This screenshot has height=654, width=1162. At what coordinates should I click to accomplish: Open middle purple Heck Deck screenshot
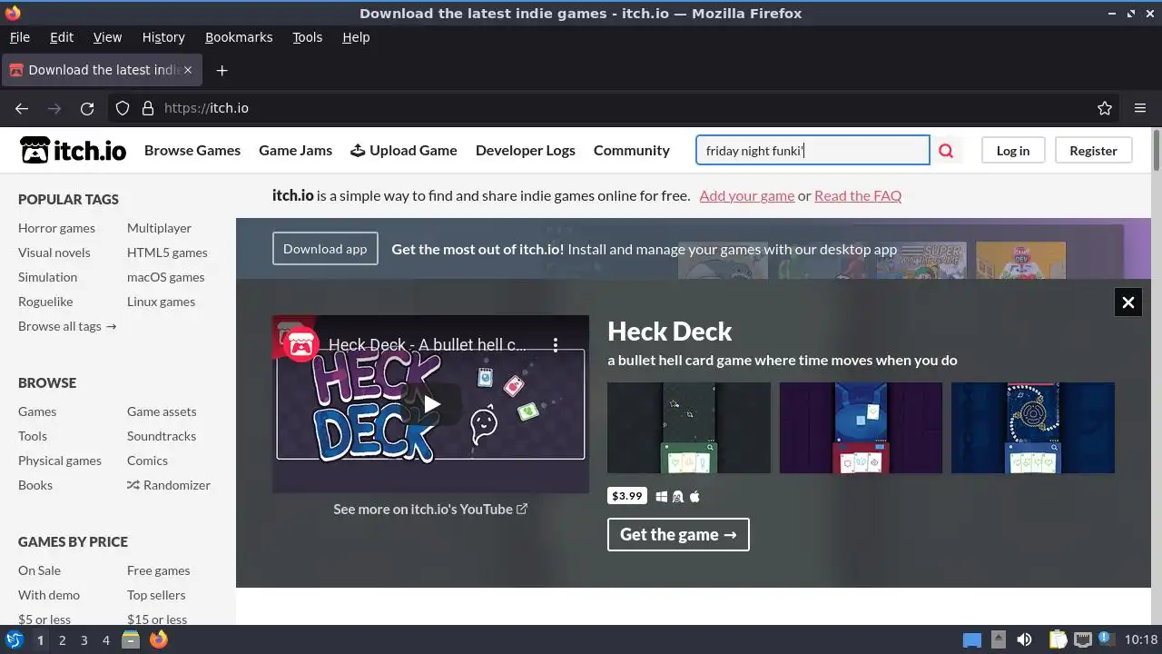(861, 428)
